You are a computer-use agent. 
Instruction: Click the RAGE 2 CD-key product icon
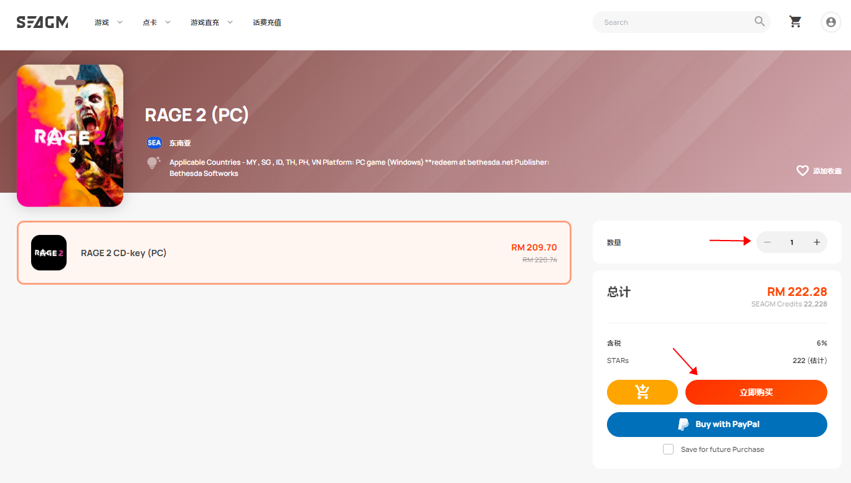point(49,252)
